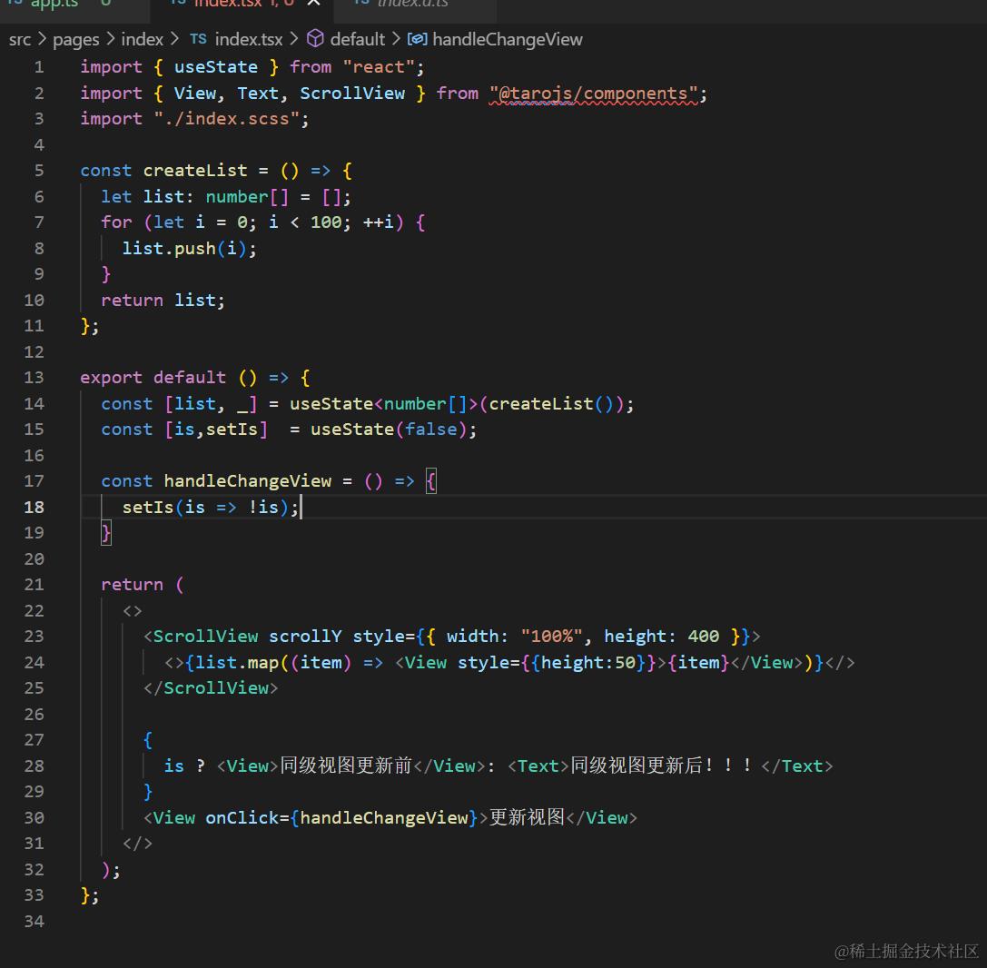This screenshot has width=987, height=968.
Task: Open the src breadcrumb segment
Action: coord(19,40)
